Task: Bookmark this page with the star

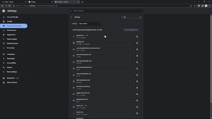Action: pos(194,6)
